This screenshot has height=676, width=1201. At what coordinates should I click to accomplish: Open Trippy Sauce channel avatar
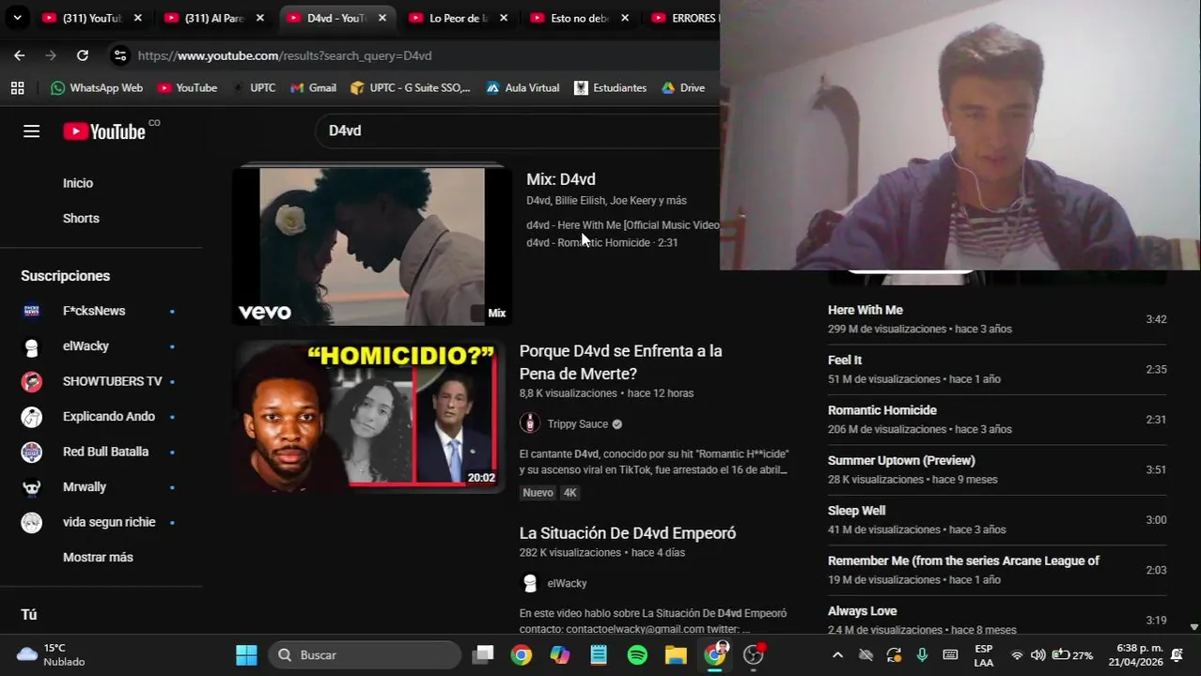[x=530, y=424]
